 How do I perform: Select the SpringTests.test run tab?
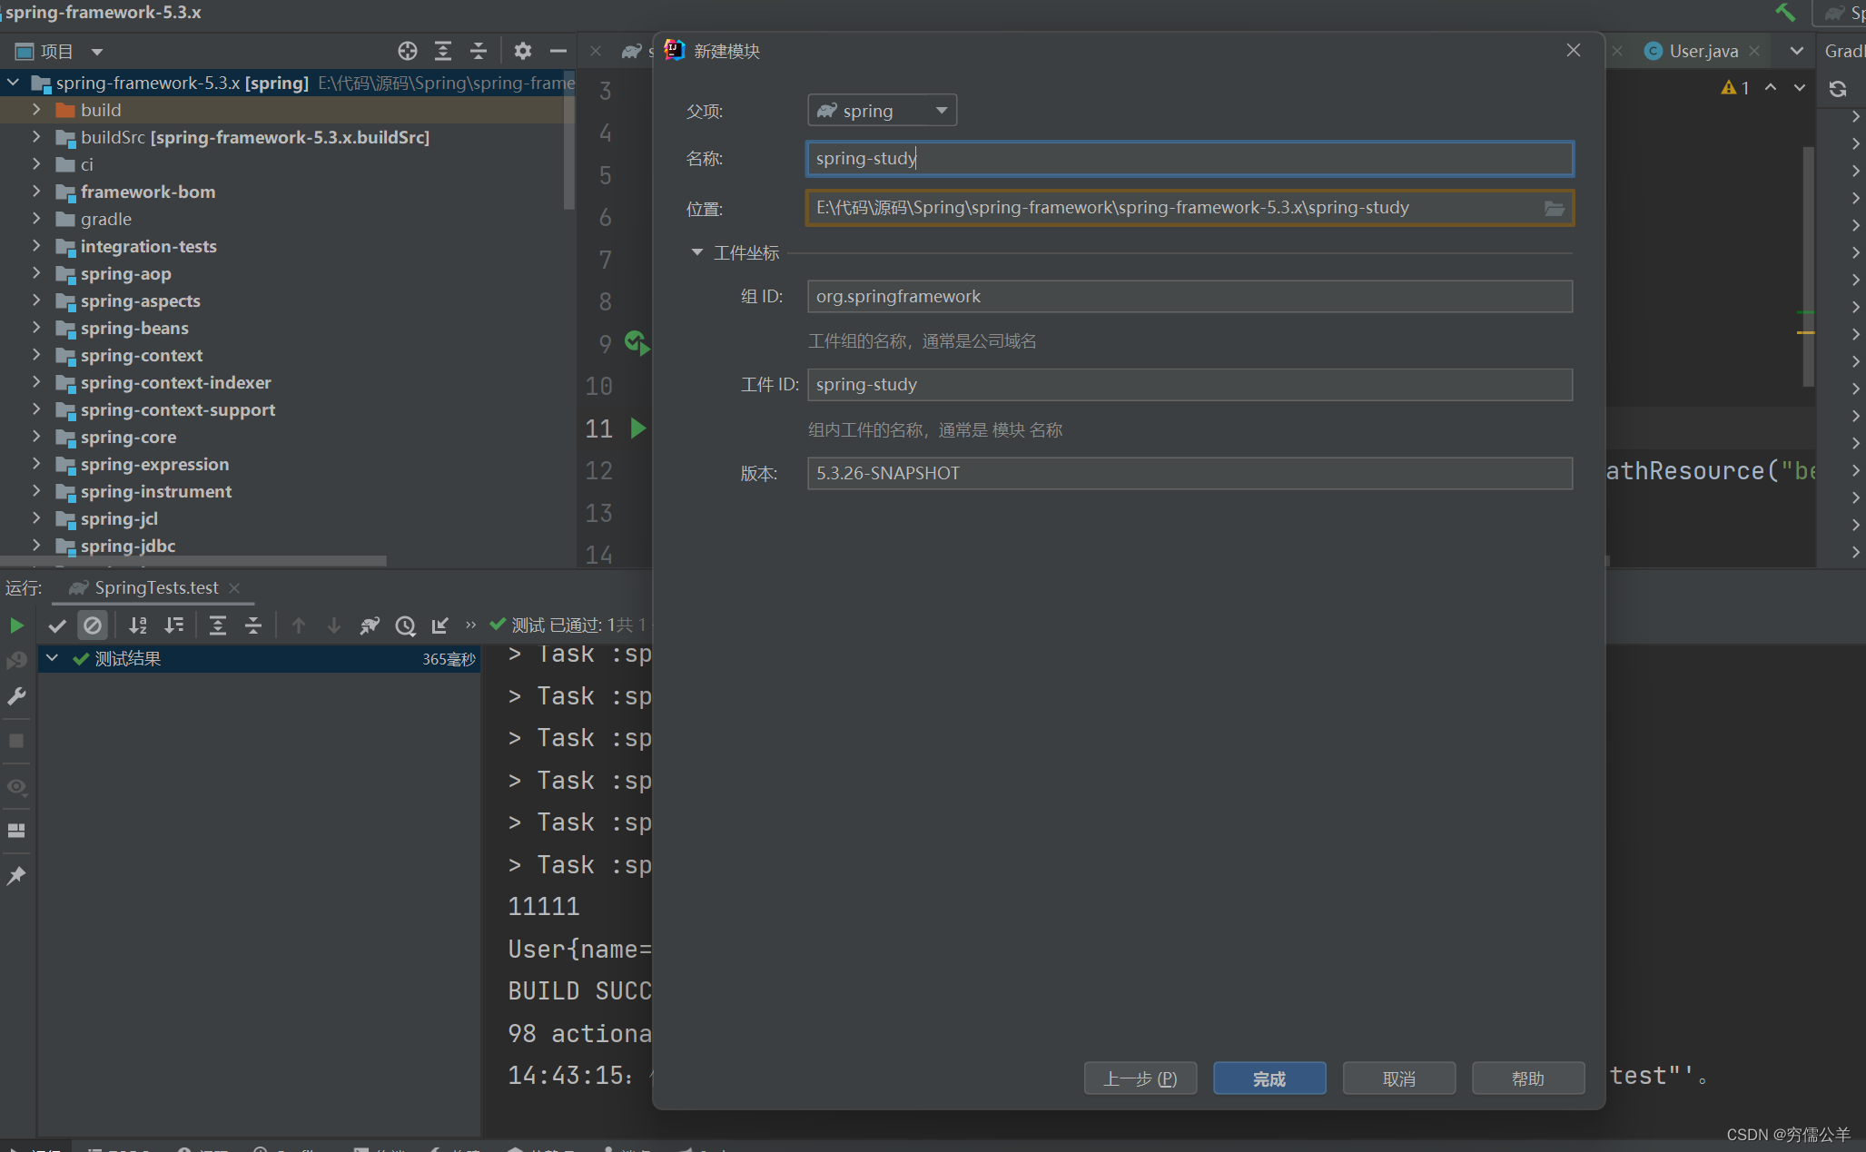[155, 587]
